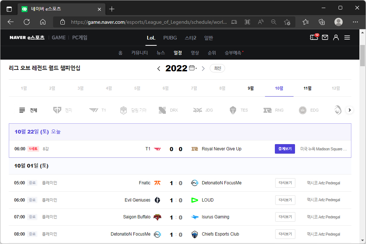Reload the page
The width and height of the screenshot is (366, 244).
coord(27,22)
